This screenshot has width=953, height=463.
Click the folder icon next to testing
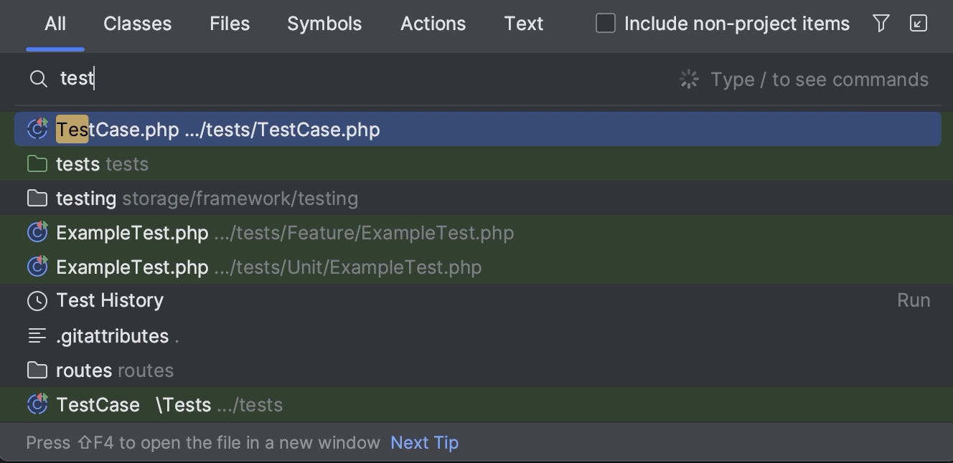click(x=37, y=198)
